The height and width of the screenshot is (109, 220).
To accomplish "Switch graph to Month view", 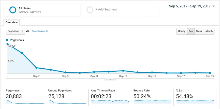I will [209, 31].
